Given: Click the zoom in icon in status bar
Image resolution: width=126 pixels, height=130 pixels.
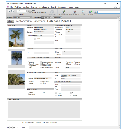Looking at the screenshot, I should point(14,127).
